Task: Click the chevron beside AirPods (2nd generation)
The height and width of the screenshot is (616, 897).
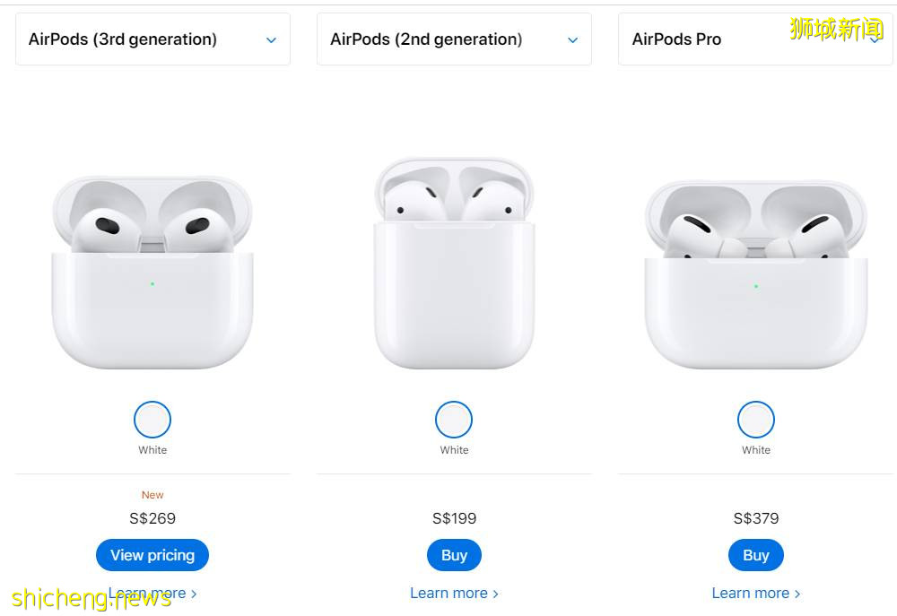Action: (x=572, y=40)
